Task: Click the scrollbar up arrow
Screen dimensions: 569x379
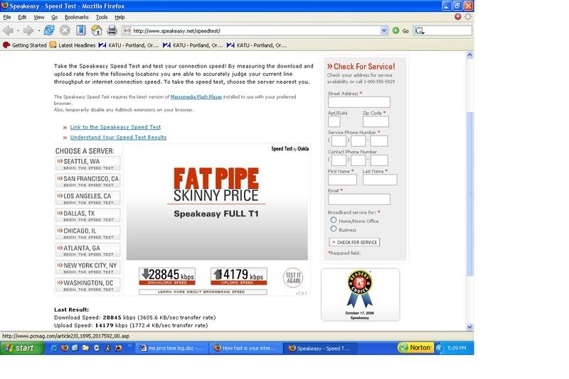Action: tap(469, 55)
